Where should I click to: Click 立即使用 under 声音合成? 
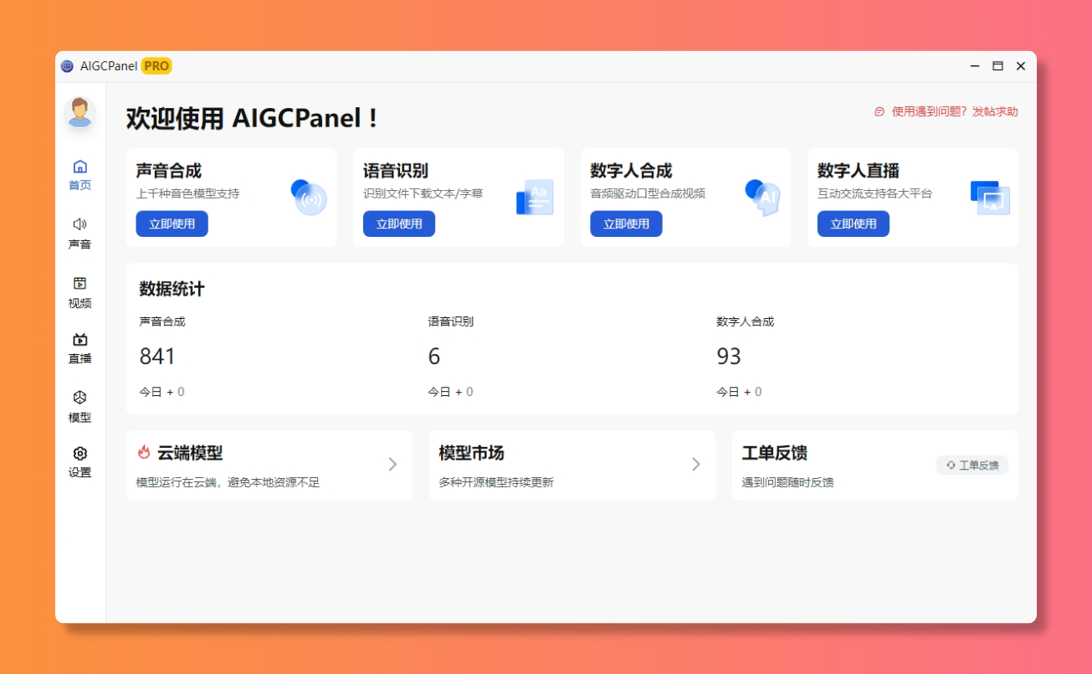(x=172, y=224)
